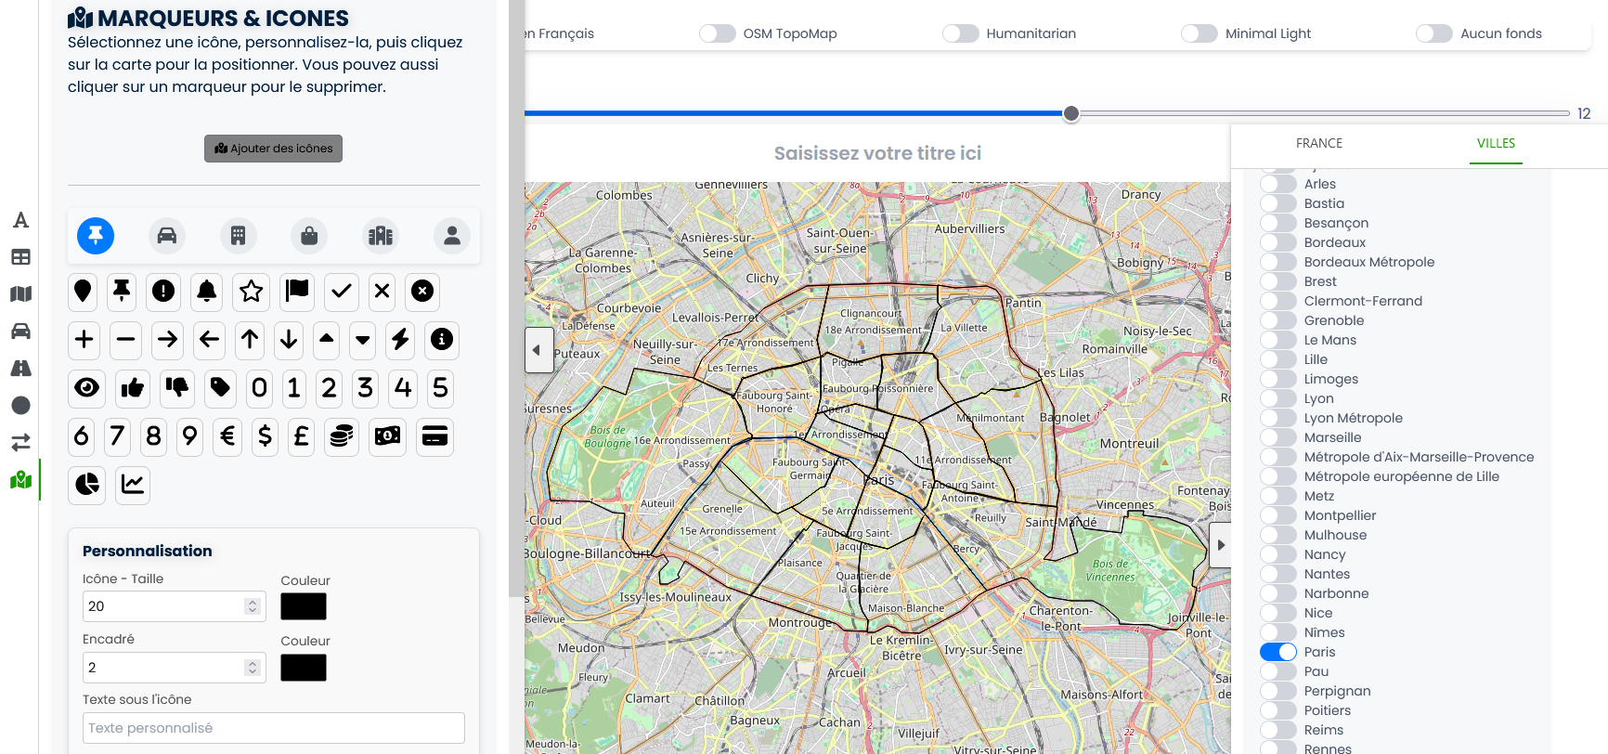Select the person icon category
Image resolution: width=1608 pixels, height=754 pixels.
pos(452,236)
